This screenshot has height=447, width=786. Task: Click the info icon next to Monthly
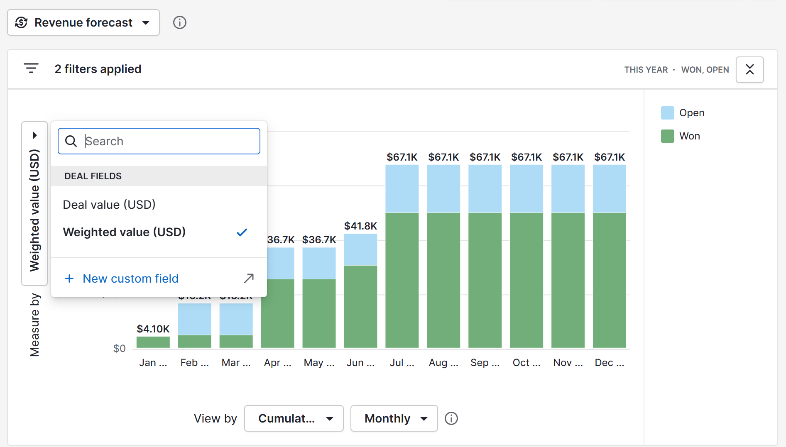coord(451,418)
